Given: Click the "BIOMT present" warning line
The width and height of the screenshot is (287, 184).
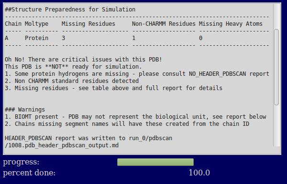Looking at the screenshot, I should (x=135, y=117).
